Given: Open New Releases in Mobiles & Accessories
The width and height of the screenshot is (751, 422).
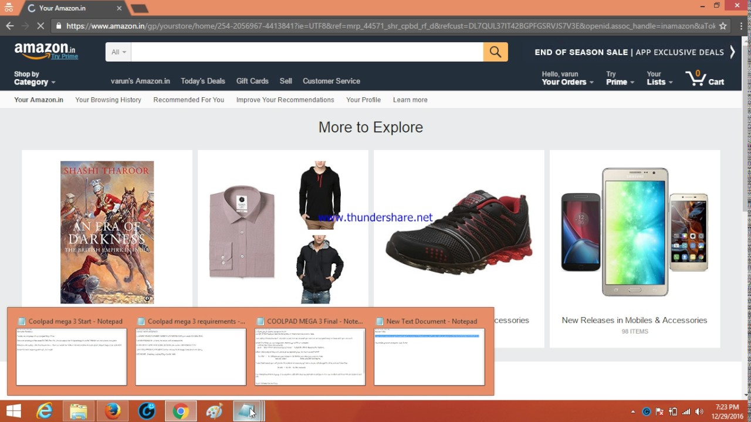Looking at the screenshot, I should (x=634, y=320).
